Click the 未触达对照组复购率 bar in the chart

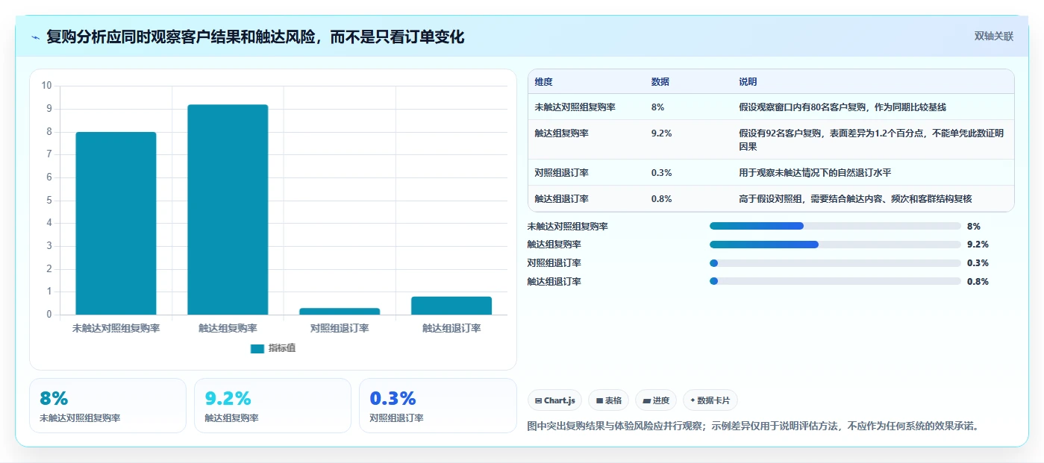point(116,223)
